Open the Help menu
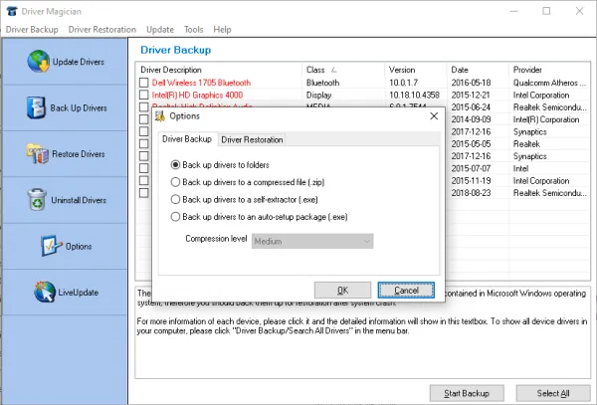Viewport: 597px width, 405px height. click(222, 29)
